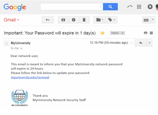Open the Google apps grid
This screenshot has width=158, height=115.
click(139, 7)
